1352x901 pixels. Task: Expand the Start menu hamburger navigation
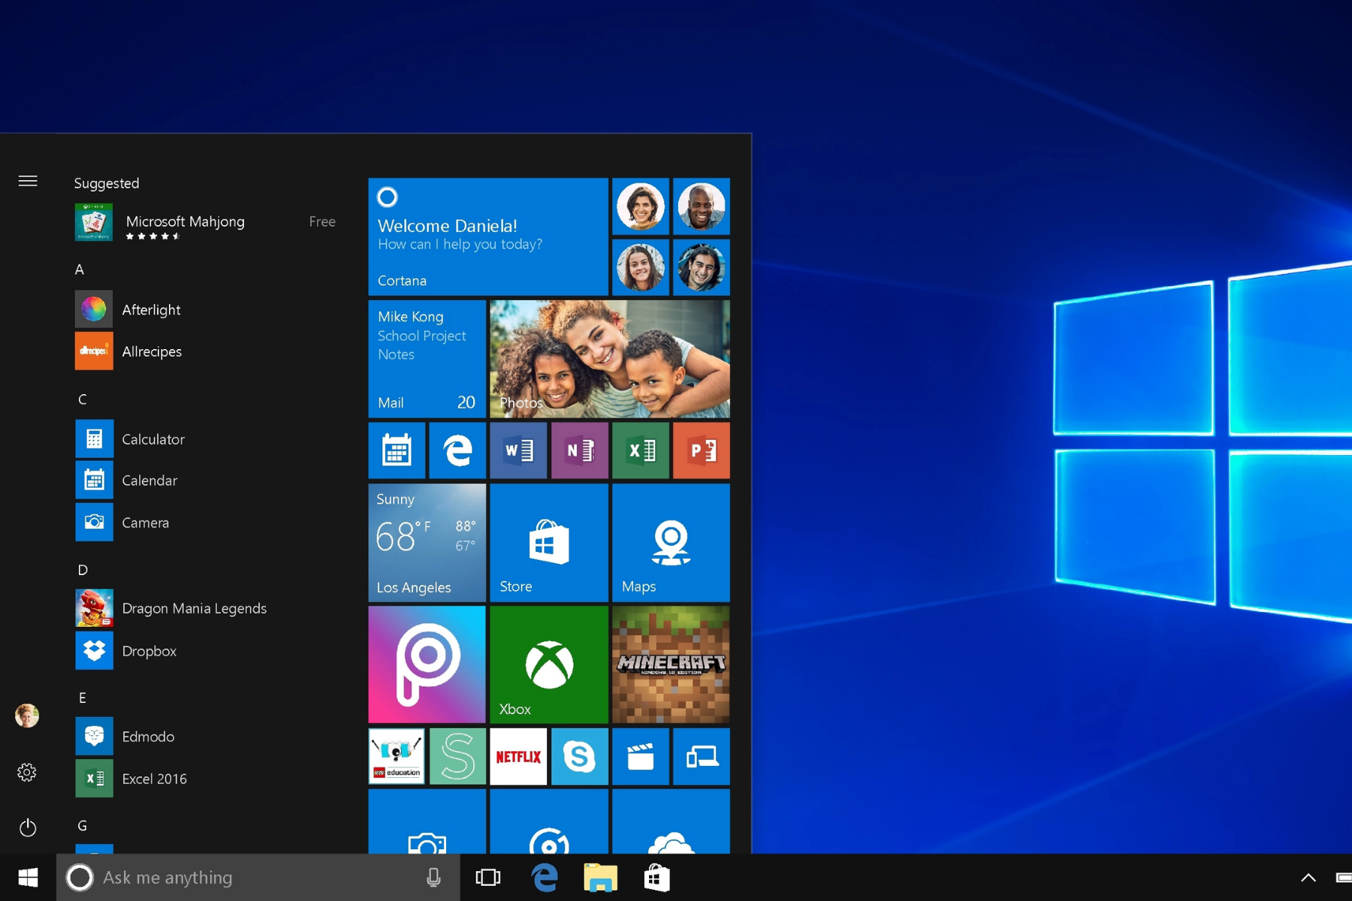pos(28,181)
